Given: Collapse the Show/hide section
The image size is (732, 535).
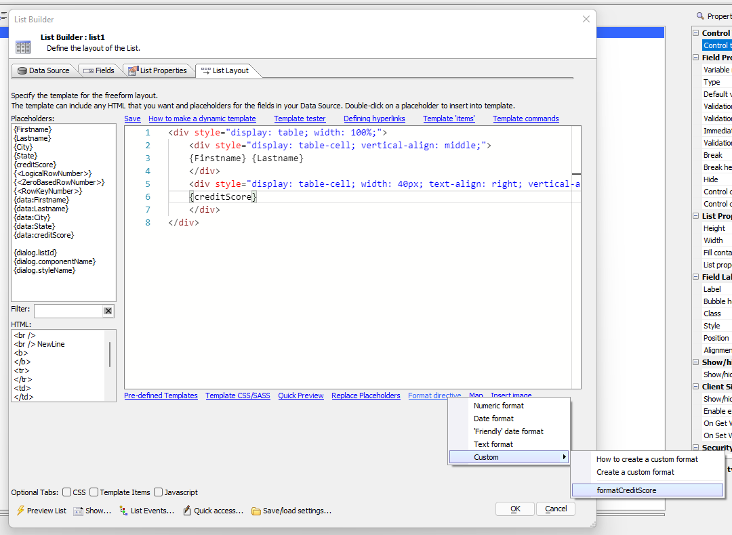Looking at the screenshot, I should [x=695, y=362].
